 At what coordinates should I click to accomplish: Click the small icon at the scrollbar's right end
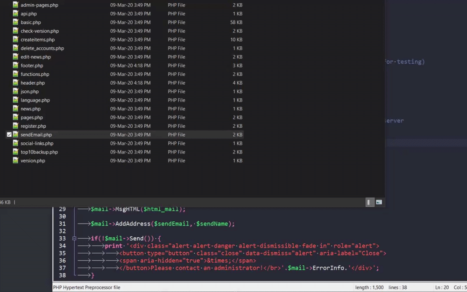pos(379,202)
